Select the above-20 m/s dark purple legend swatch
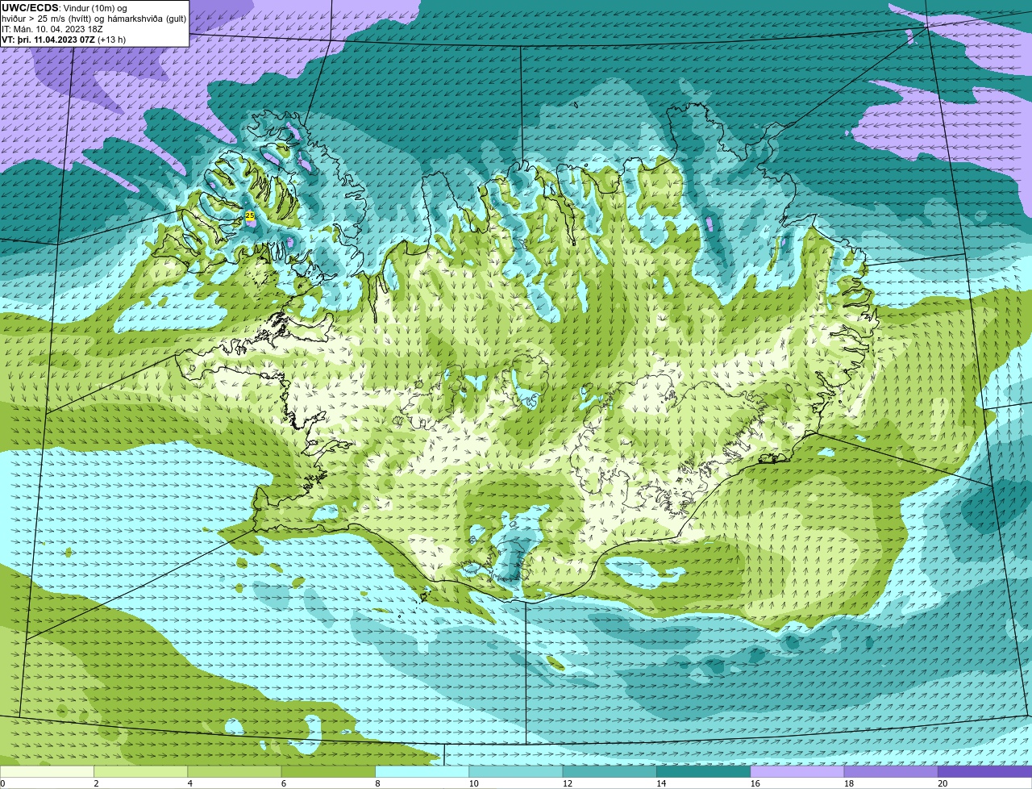The width and height of the screenshot is (1032, 789). [x=985, y=771]
